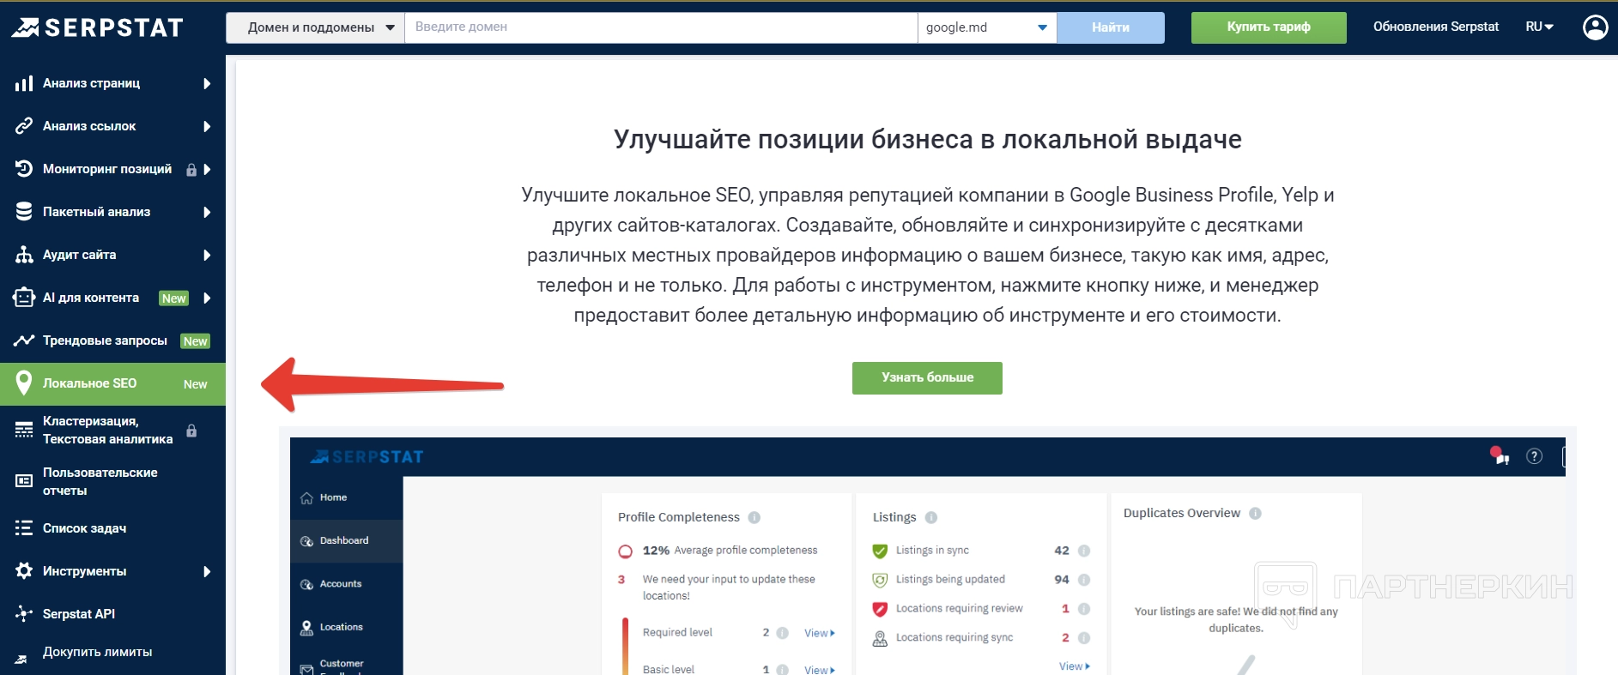Select Dashboard in the preview sidebar
Screen dimensions: 1618x675
click(346, 540)
